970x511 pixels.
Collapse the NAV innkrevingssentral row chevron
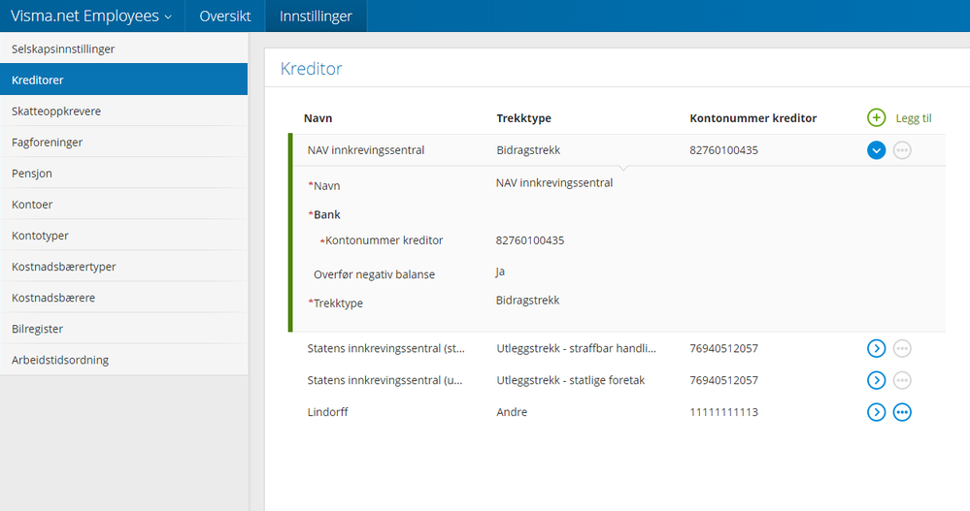pyautogui.click(x=876, y=150)
